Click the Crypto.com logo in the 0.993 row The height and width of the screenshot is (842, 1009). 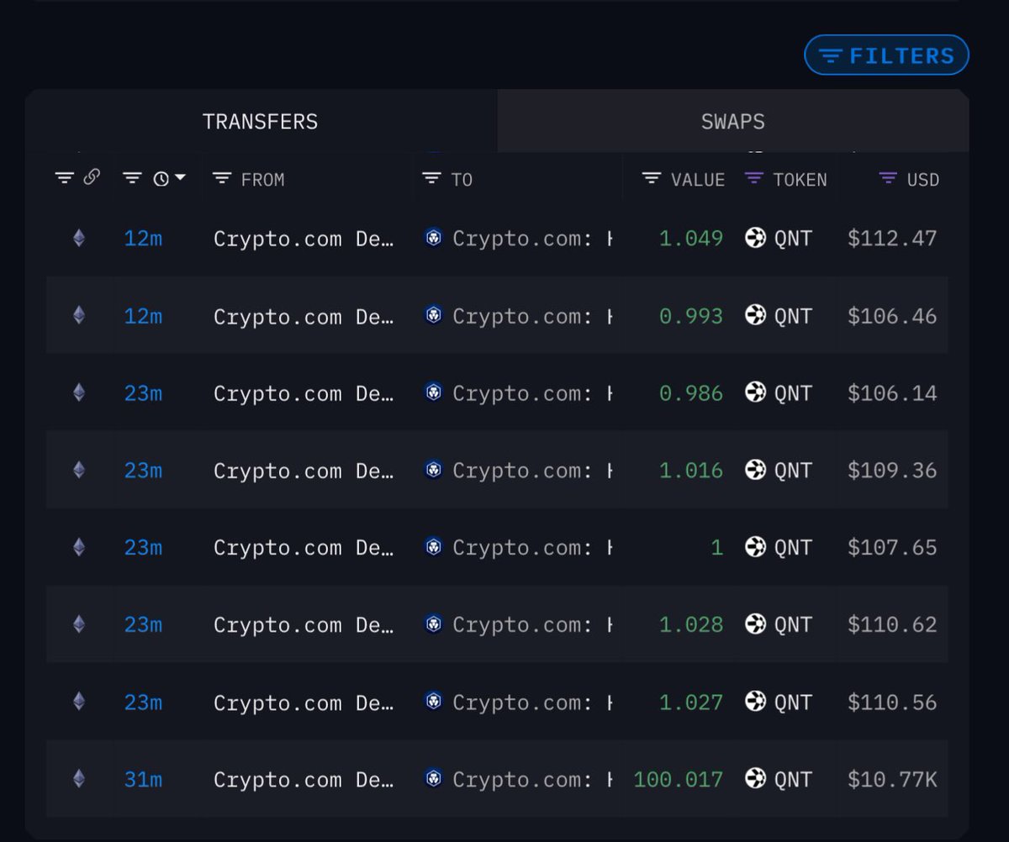[x=433, y=315]
